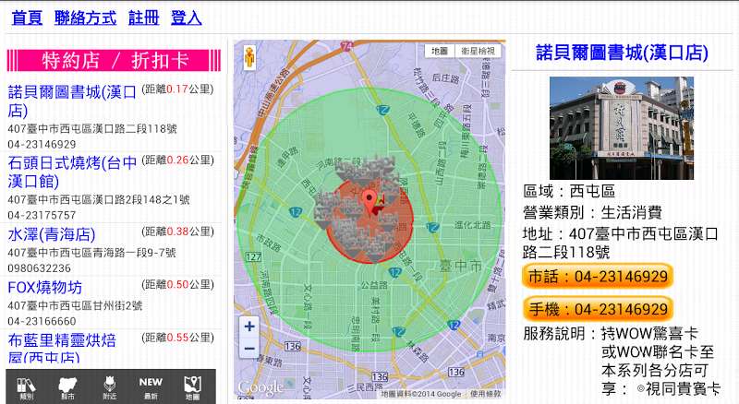
Task: Go to 首頁 home page
Action: click(x=27, y=18)
